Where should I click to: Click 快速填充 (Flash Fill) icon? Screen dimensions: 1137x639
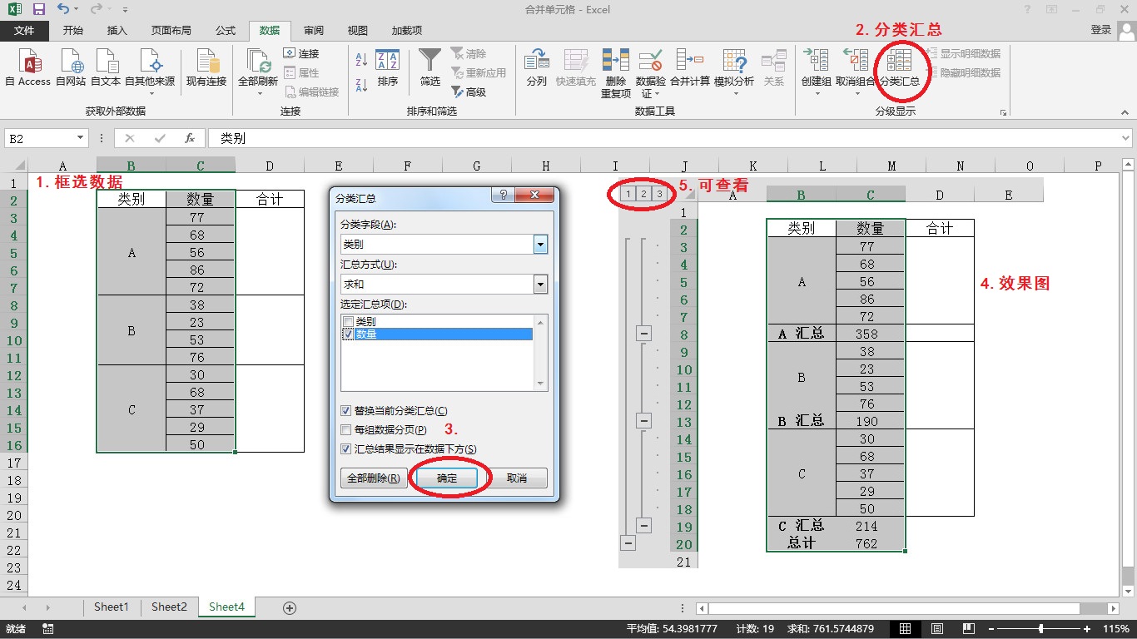(x=576, y=67)
